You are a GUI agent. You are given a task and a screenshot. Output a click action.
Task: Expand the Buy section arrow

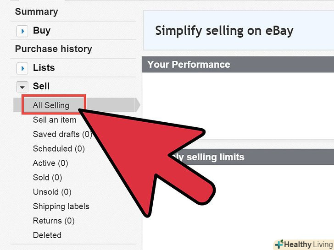(22, 31)
